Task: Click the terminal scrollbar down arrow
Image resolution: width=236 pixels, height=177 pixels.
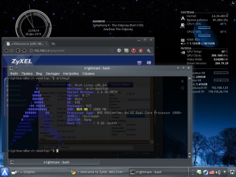Action: pos(189,157)
